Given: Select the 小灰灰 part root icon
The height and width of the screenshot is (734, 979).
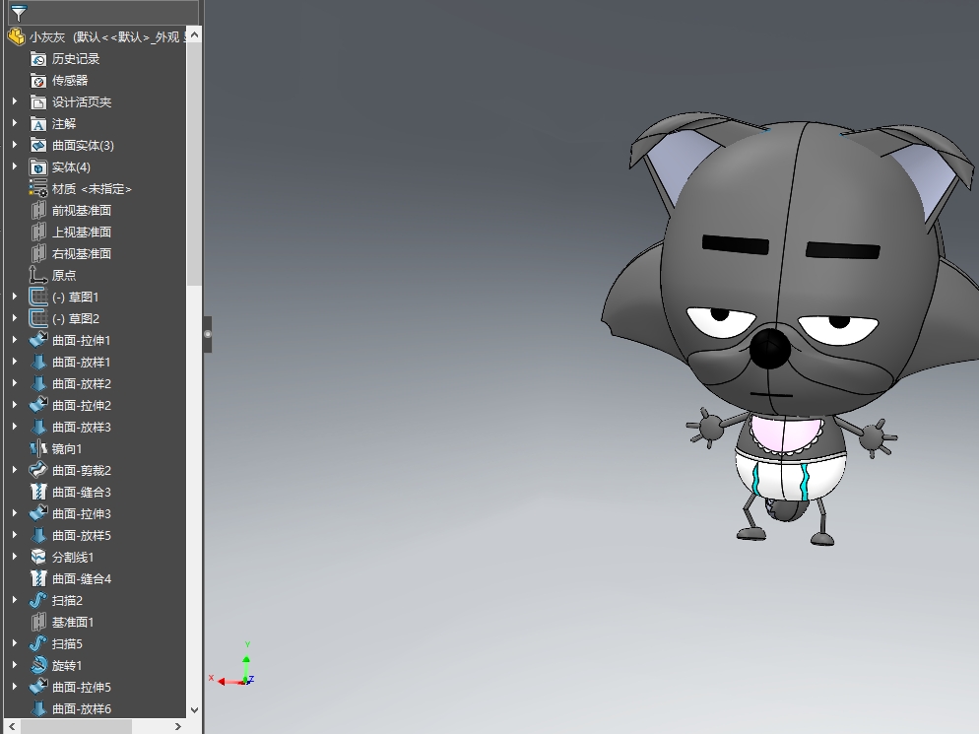Looking at the screenshot, I should [x=16, y=36].
